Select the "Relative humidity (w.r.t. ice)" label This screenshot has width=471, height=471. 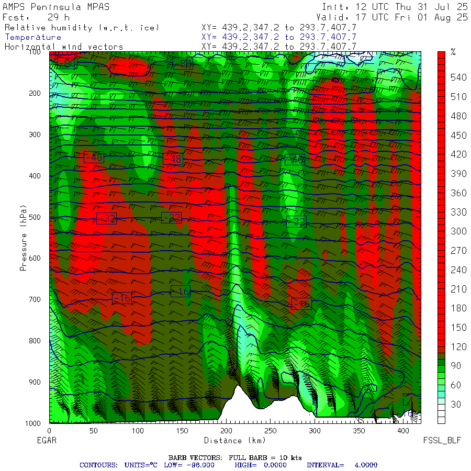pyautogui.click(x=82, y=28)
